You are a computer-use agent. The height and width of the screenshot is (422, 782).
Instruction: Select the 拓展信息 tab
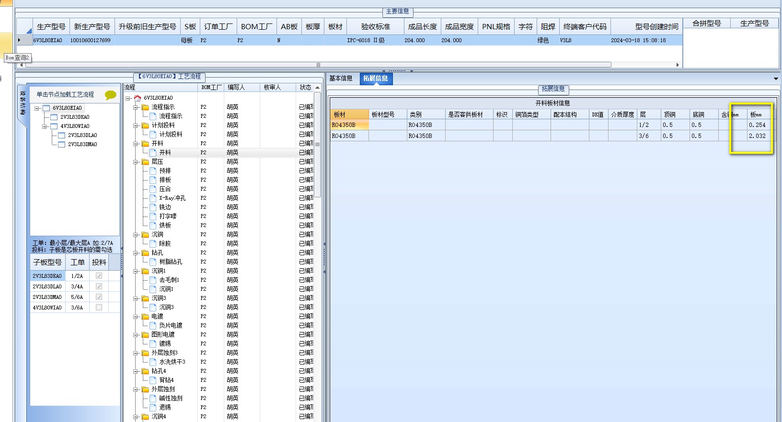pos(376,79)
